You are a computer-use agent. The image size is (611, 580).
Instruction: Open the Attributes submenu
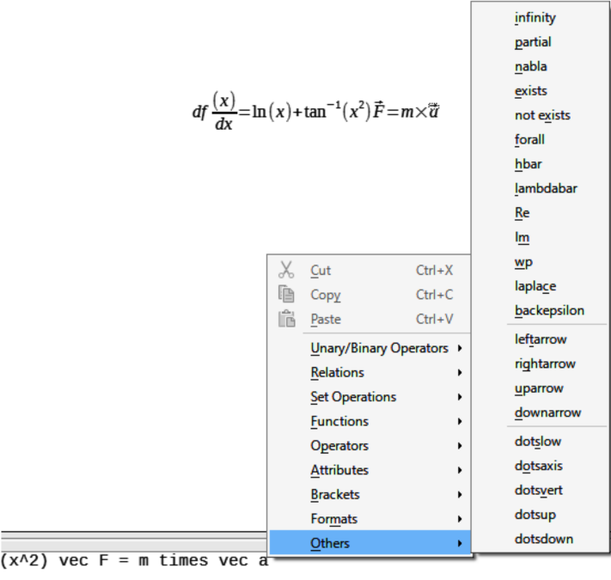(339, 470)
